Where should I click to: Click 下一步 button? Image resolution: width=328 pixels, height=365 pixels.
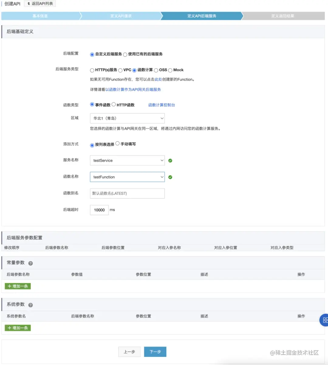(155, 352)
